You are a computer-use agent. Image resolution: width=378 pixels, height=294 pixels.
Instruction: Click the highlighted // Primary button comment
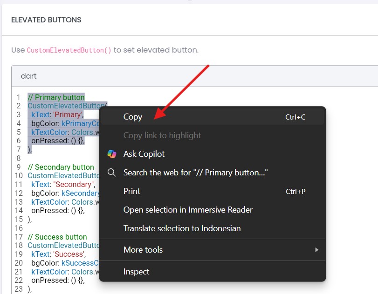click(56, 97)
